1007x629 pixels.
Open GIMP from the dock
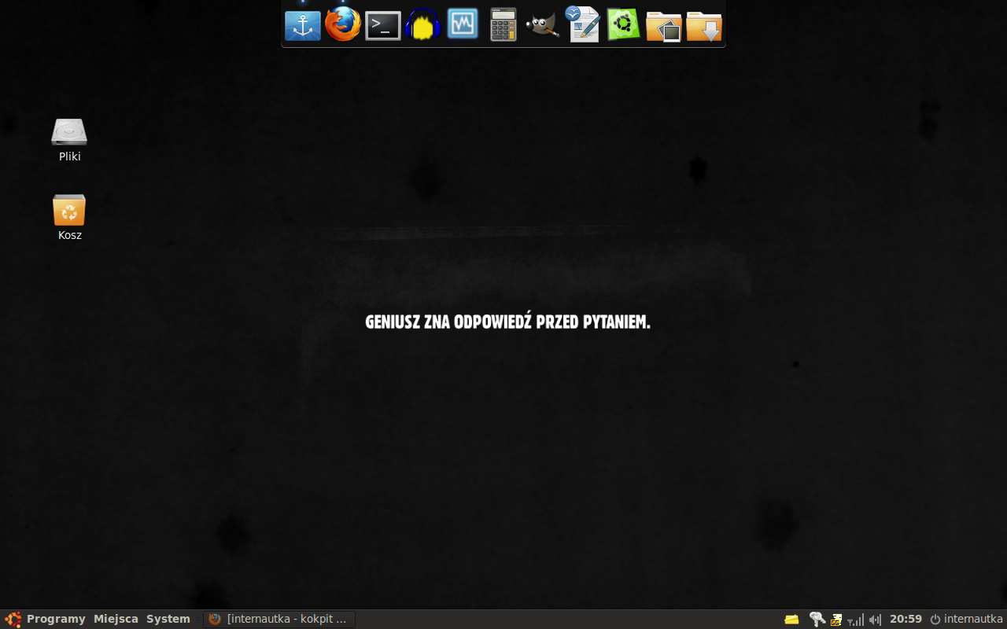[x=543, y=25]
